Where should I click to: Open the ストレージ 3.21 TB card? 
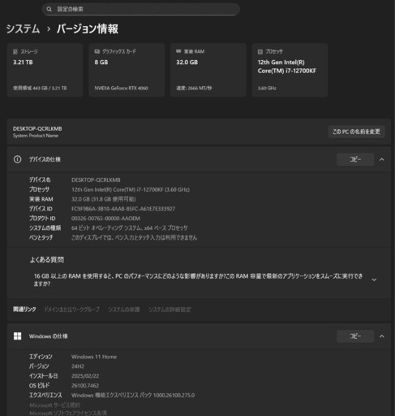(x=45, y=70)
